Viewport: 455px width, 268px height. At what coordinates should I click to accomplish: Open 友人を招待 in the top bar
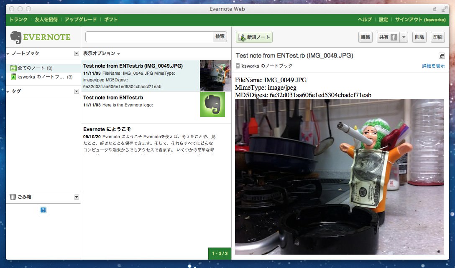point(46,20)
